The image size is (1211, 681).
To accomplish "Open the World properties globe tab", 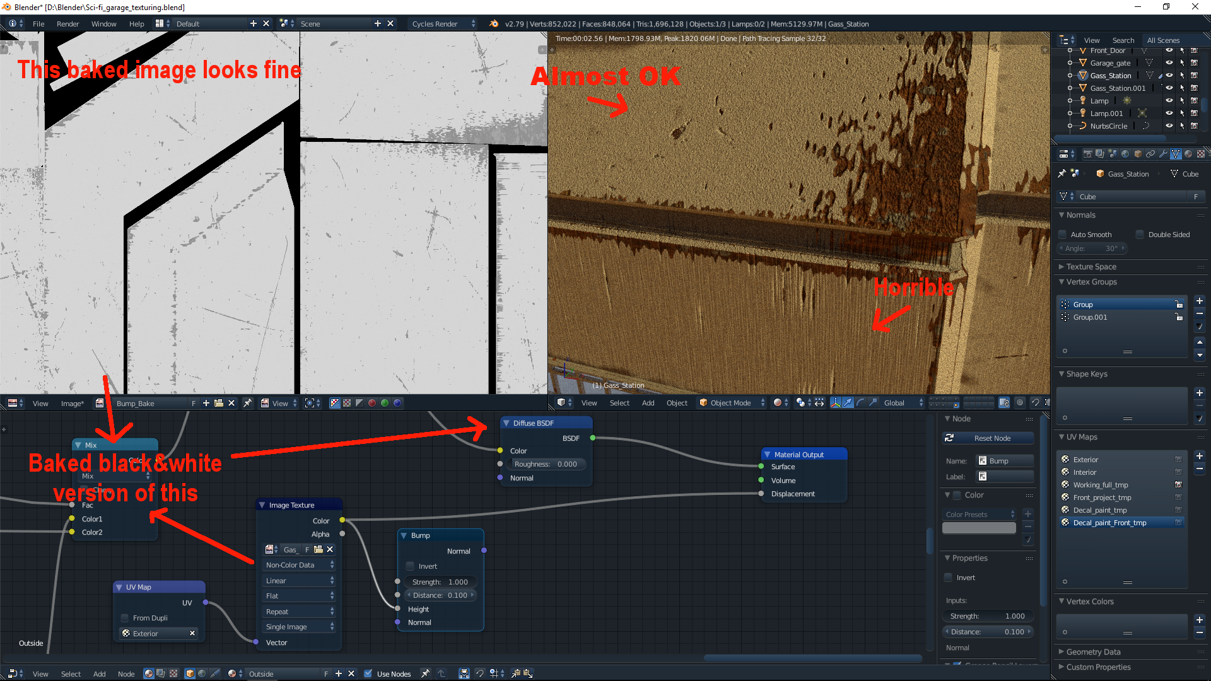I will [x=1125, y=154].
